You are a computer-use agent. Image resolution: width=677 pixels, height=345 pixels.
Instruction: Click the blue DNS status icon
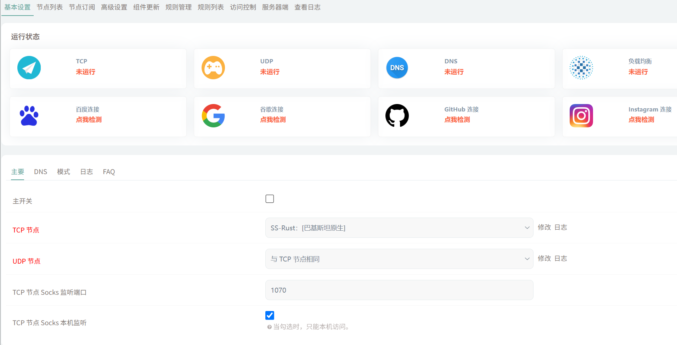point(397,68)
